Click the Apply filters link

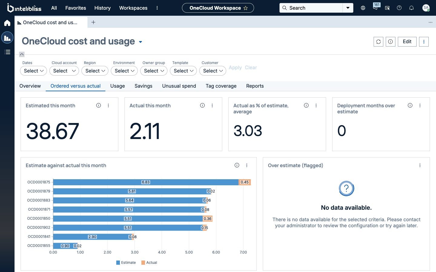coord(235,68)
